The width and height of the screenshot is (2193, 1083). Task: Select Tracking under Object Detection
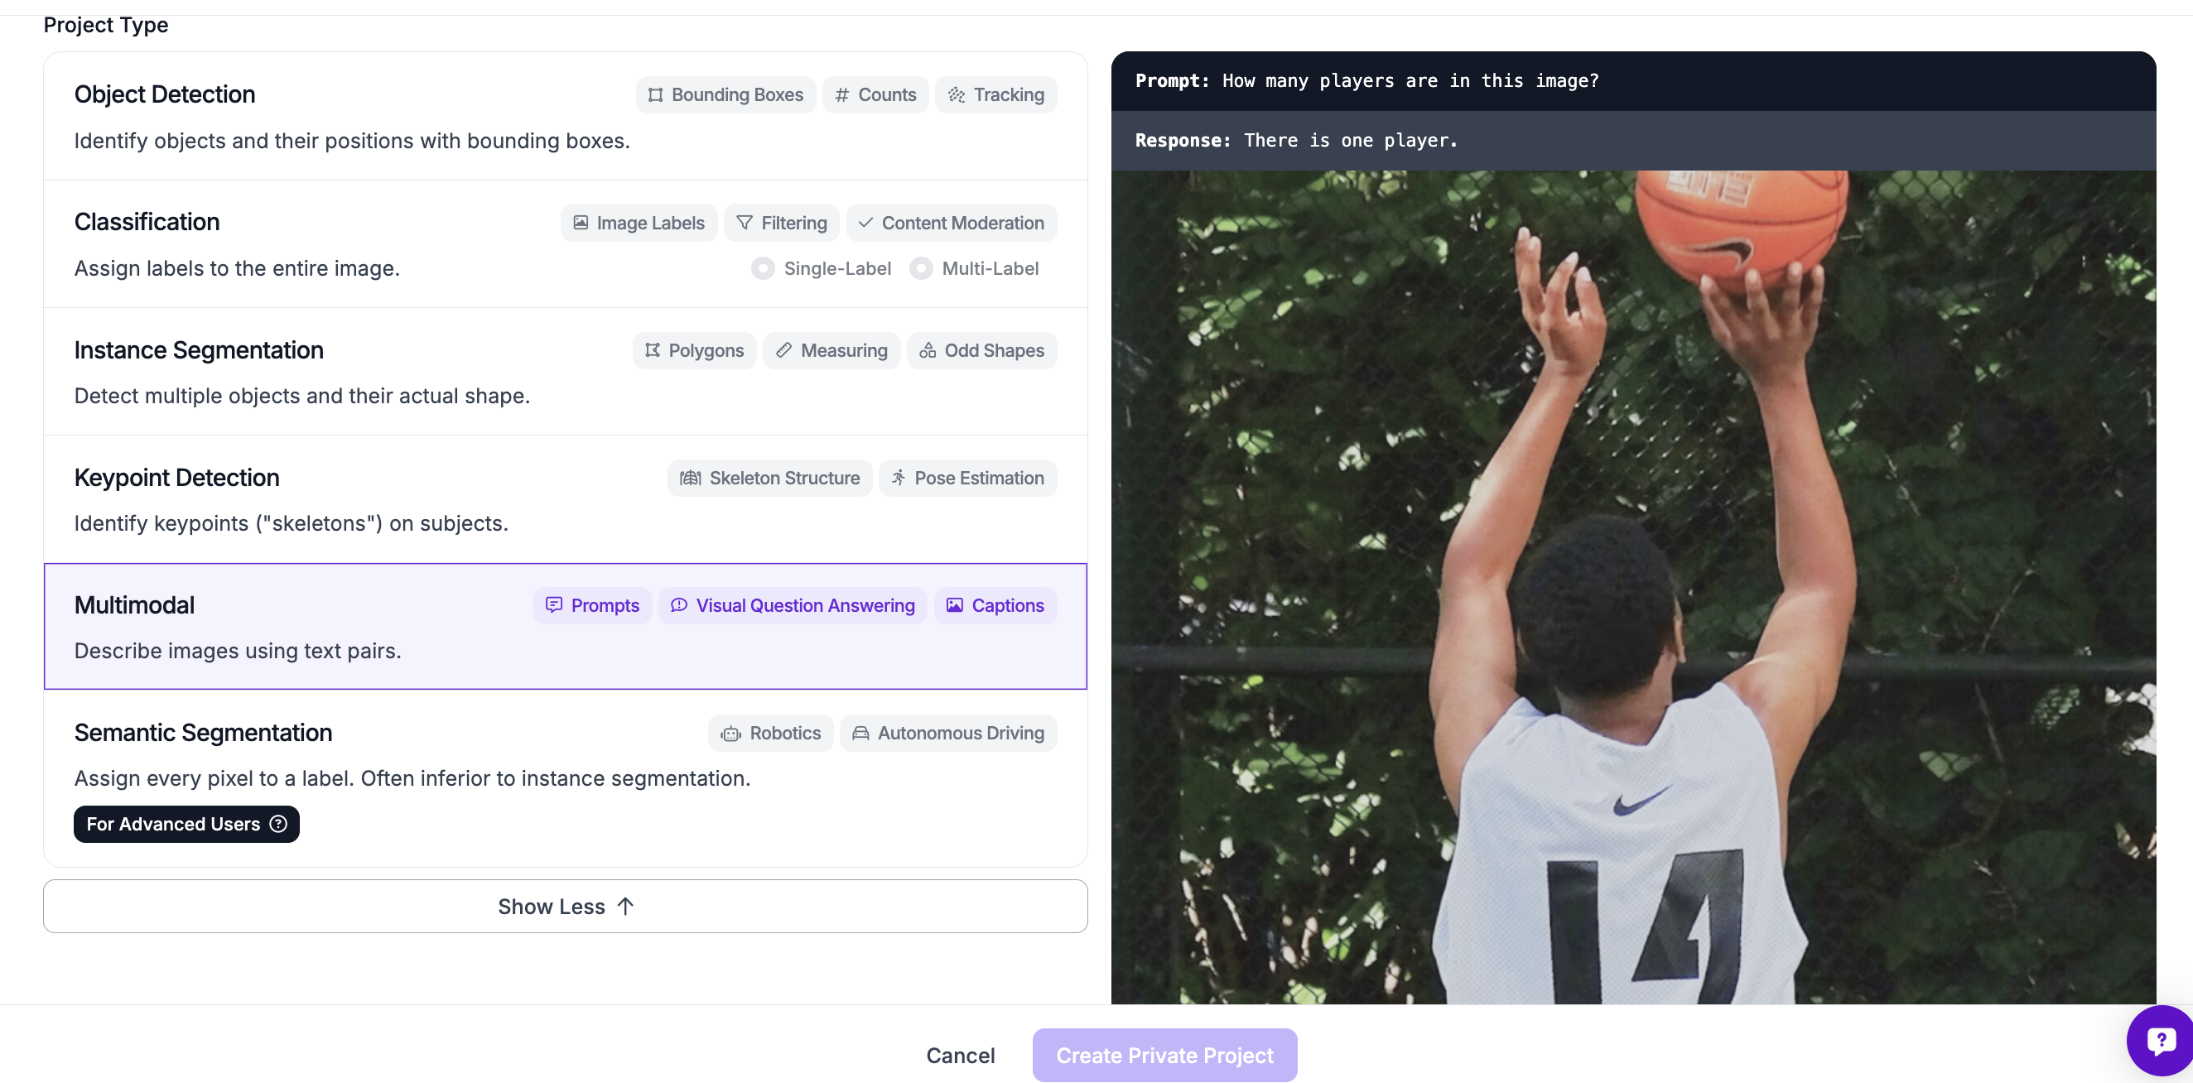(996, 94)
